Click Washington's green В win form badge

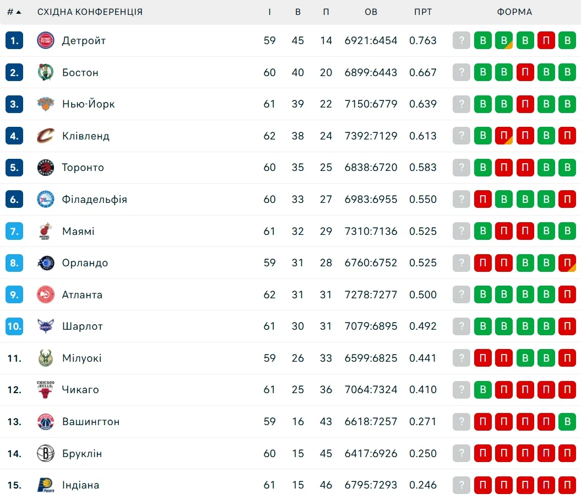click(x=567, y=422)
